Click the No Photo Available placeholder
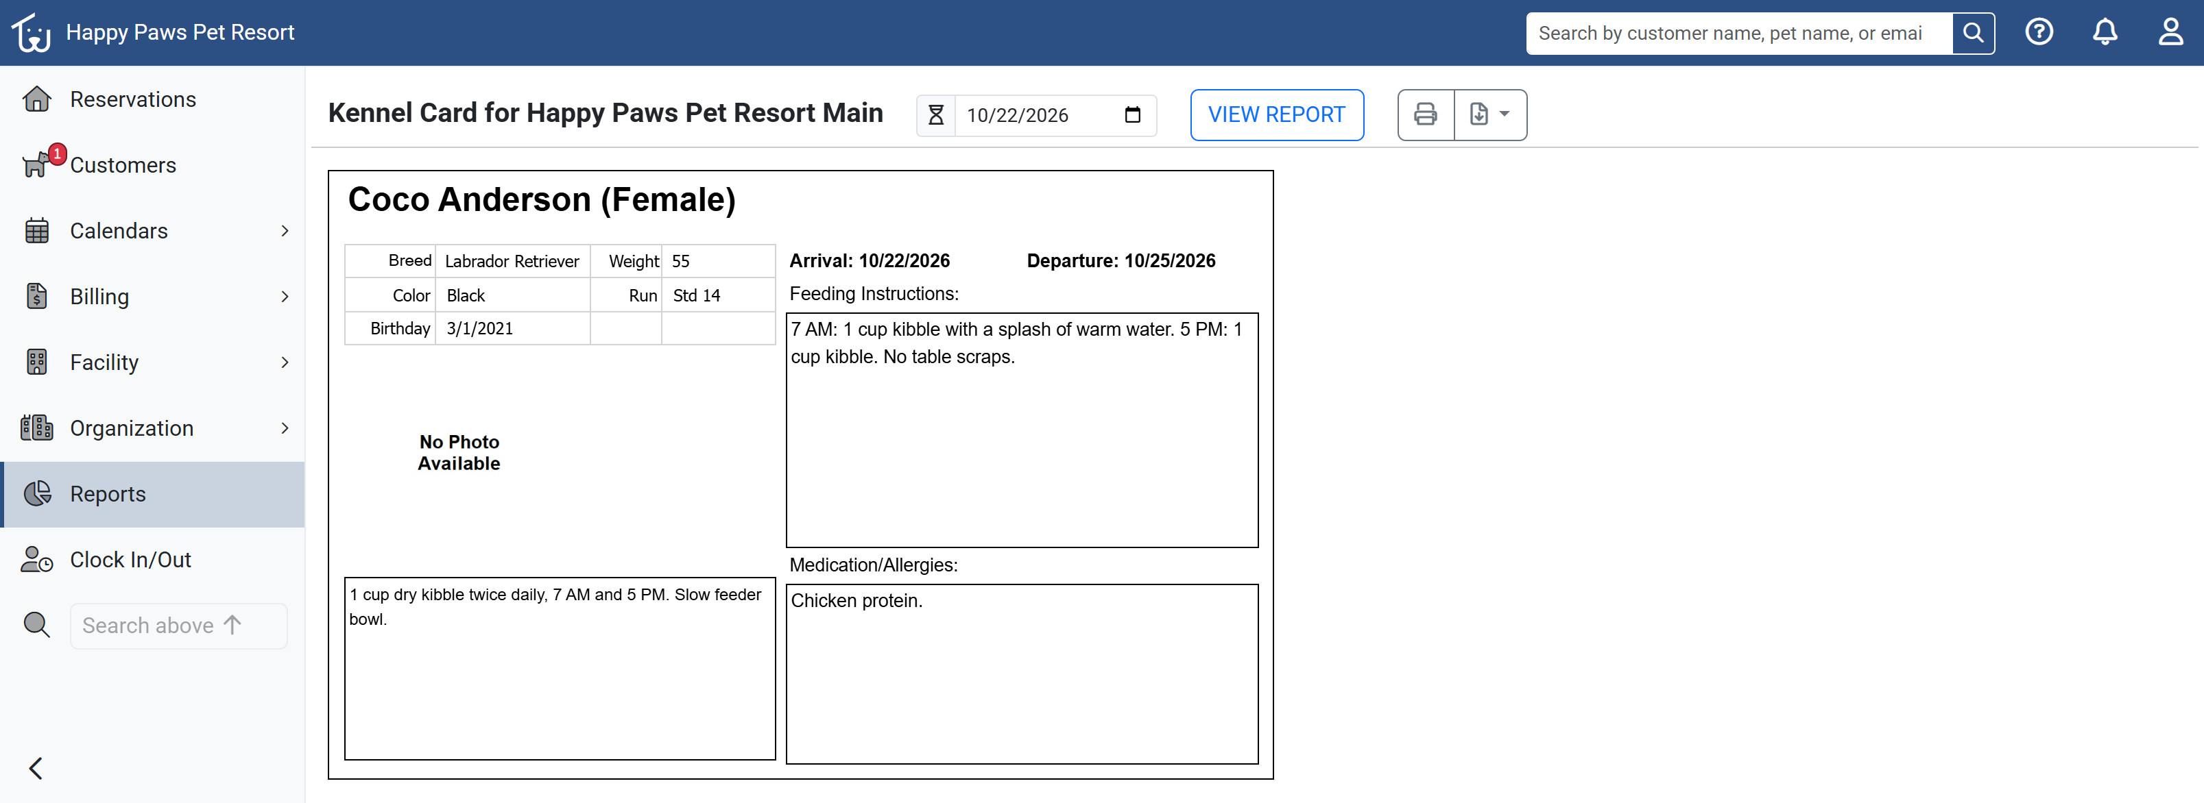2204x803 pixels. click(459, 452)
